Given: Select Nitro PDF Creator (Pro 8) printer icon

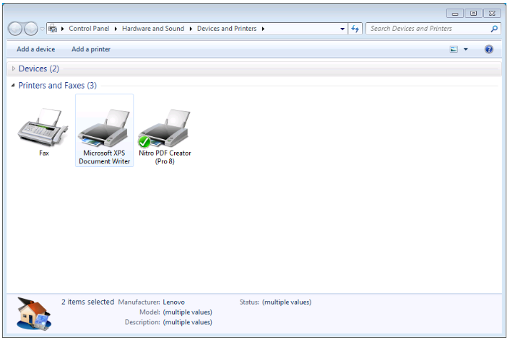Looking at the screenshot, I should [x=164, y=127].
